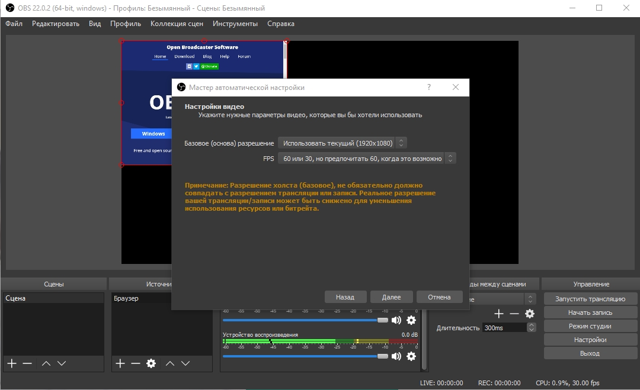Add a scene transition with plus icon

pos(499,314)
